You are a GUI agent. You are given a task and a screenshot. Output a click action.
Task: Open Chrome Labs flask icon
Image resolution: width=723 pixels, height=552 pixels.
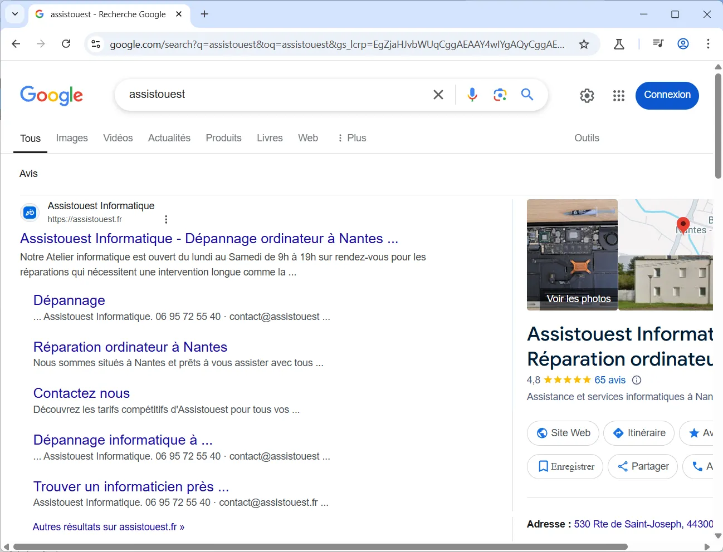click(619, 44)
